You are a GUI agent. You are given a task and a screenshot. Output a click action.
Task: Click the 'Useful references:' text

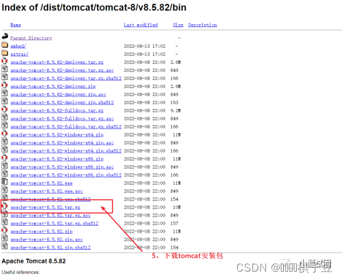pos(21,272)
